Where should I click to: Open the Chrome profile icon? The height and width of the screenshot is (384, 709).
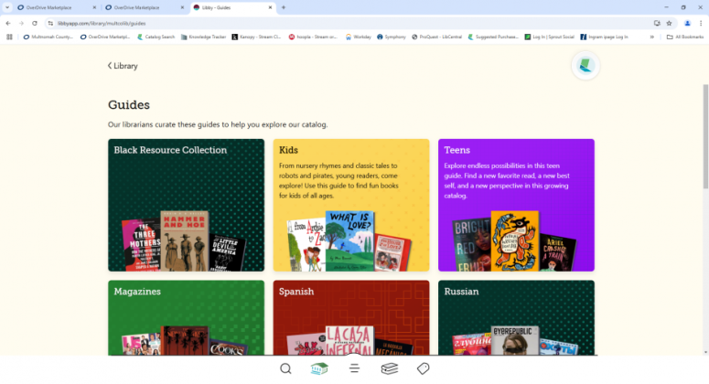pyautogui.click(x=687, y=23)
